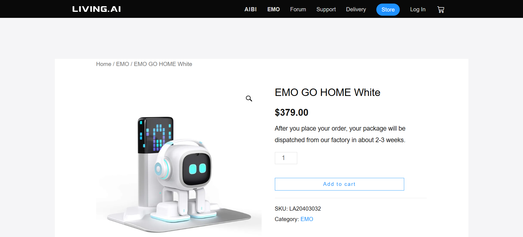Click the LIVING.AI logo
Screen dimensions: 523x237
pyautogui.click(x=96, y=9)
